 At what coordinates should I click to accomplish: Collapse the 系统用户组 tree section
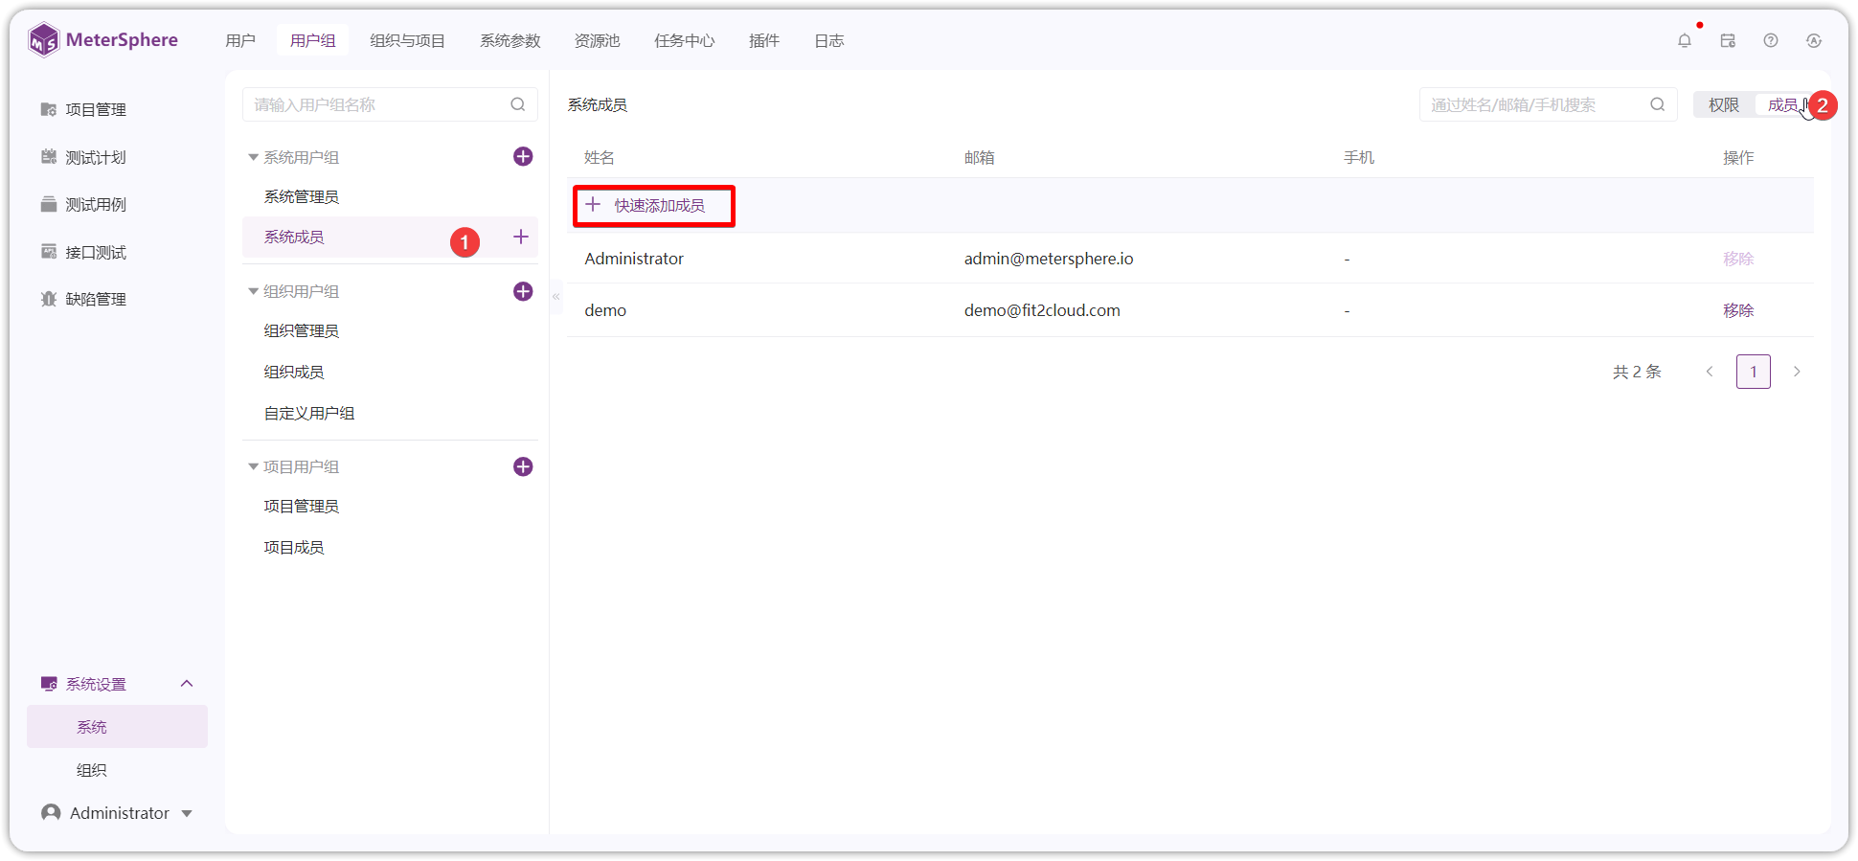(x=254, y=157)
